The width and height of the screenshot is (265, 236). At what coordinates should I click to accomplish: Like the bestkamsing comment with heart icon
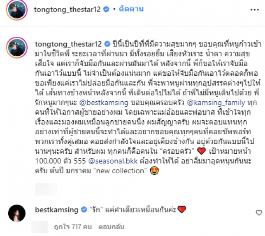point(259,213)
